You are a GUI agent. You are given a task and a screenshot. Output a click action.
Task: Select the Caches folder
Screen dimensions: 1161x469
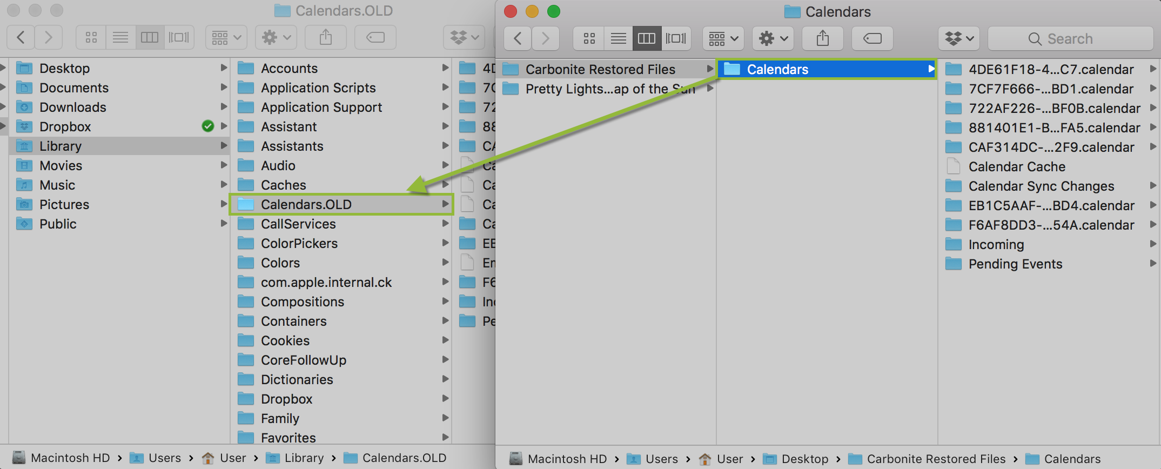coord(341,185)
